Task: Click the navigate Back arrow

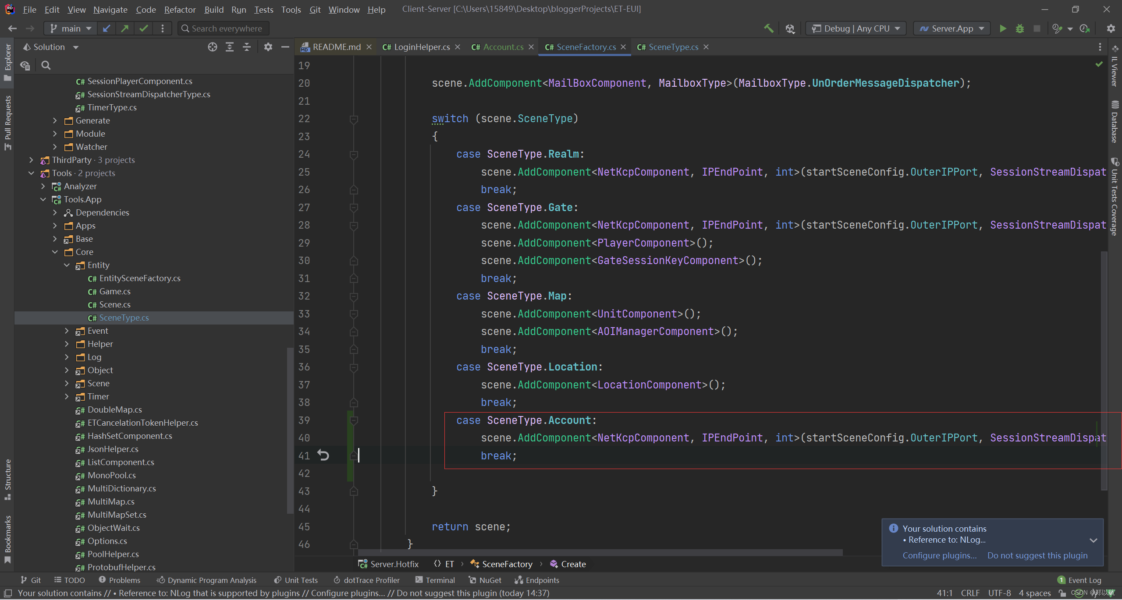Action: coord(12,28)
